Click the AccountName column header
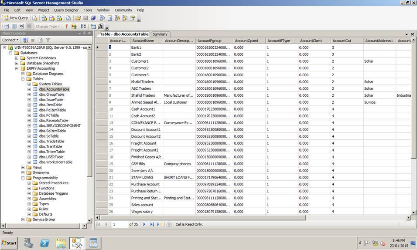This screenshot has width=417, height=250. coord(146,41)
